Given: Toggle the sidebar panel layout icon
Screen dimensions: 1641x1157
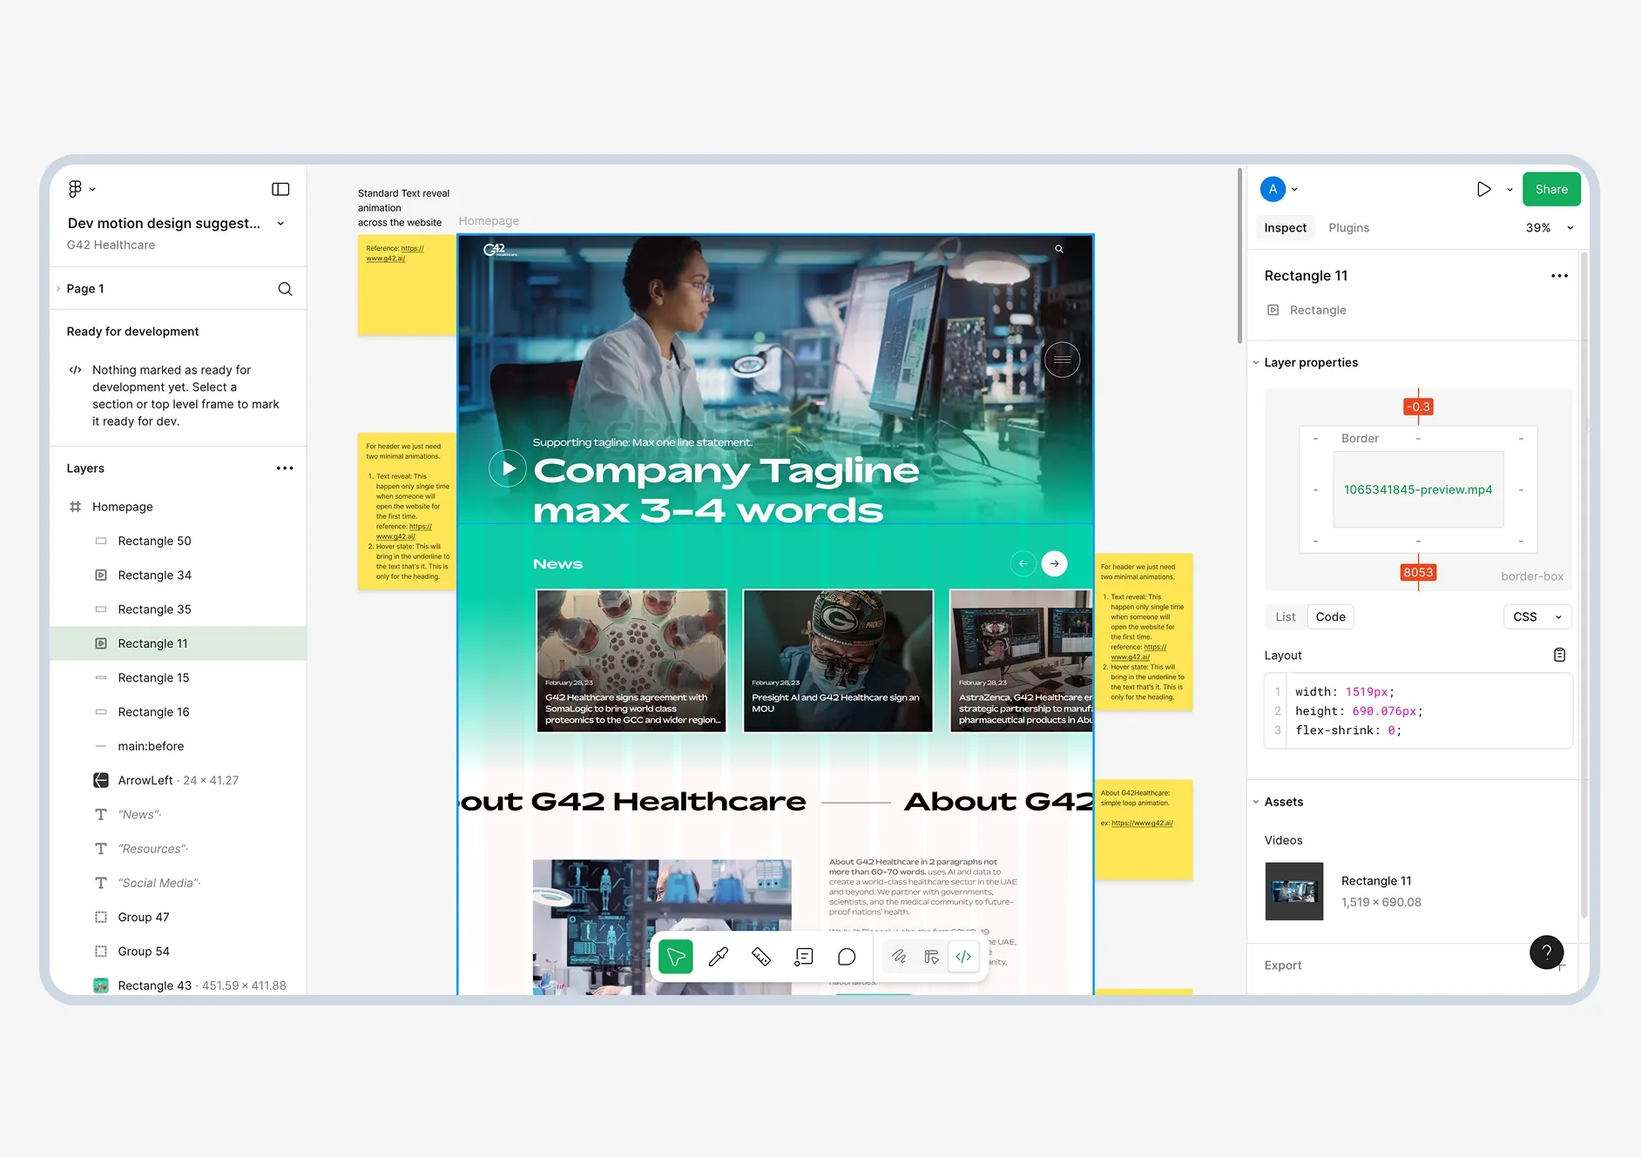Looking at the screenshot, I should (x=280, y=189).
